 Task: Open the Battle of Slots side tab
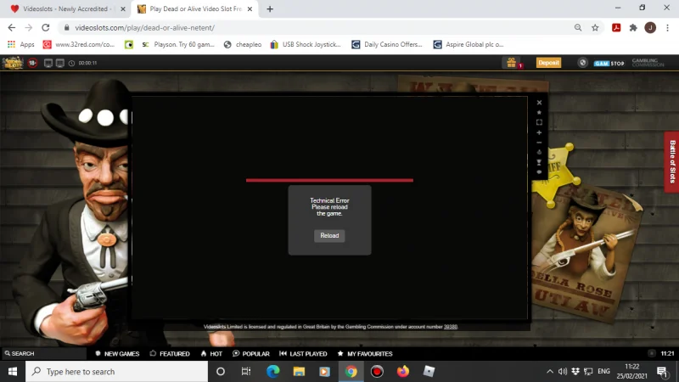point(671,161)
